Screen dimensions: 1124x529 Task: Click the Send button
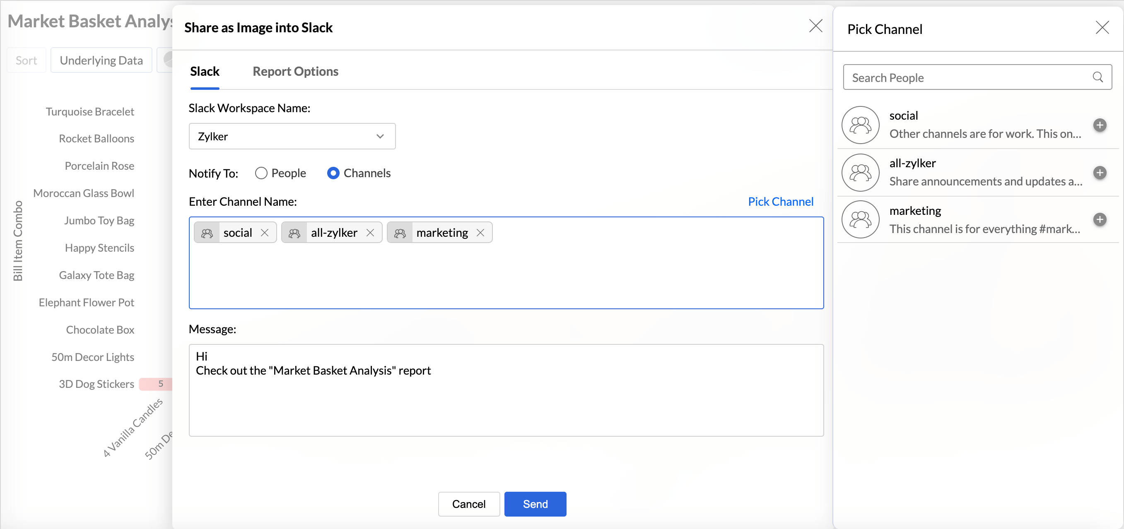(x=535, y=504)
